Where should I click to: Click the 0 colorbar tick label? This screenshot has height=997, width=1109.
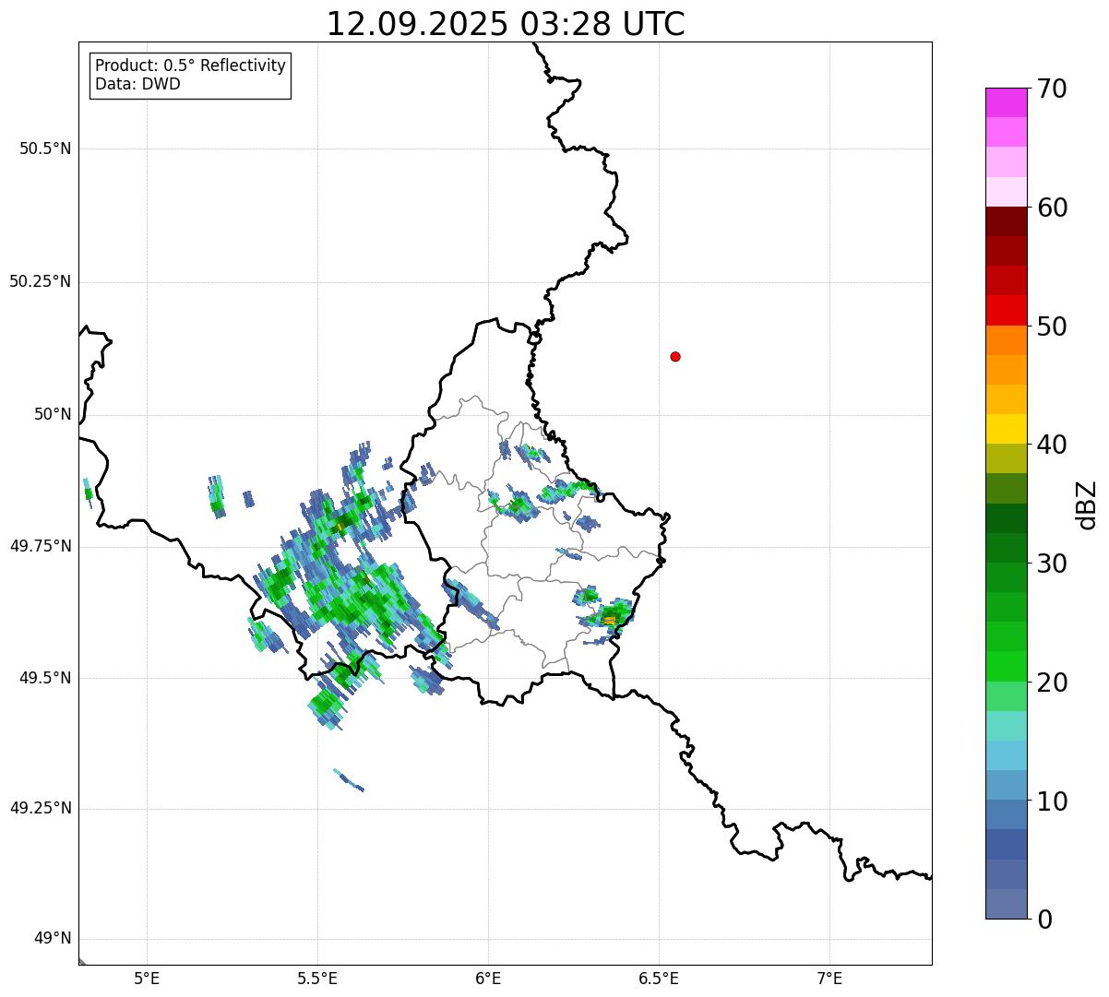pos(1044,920)
